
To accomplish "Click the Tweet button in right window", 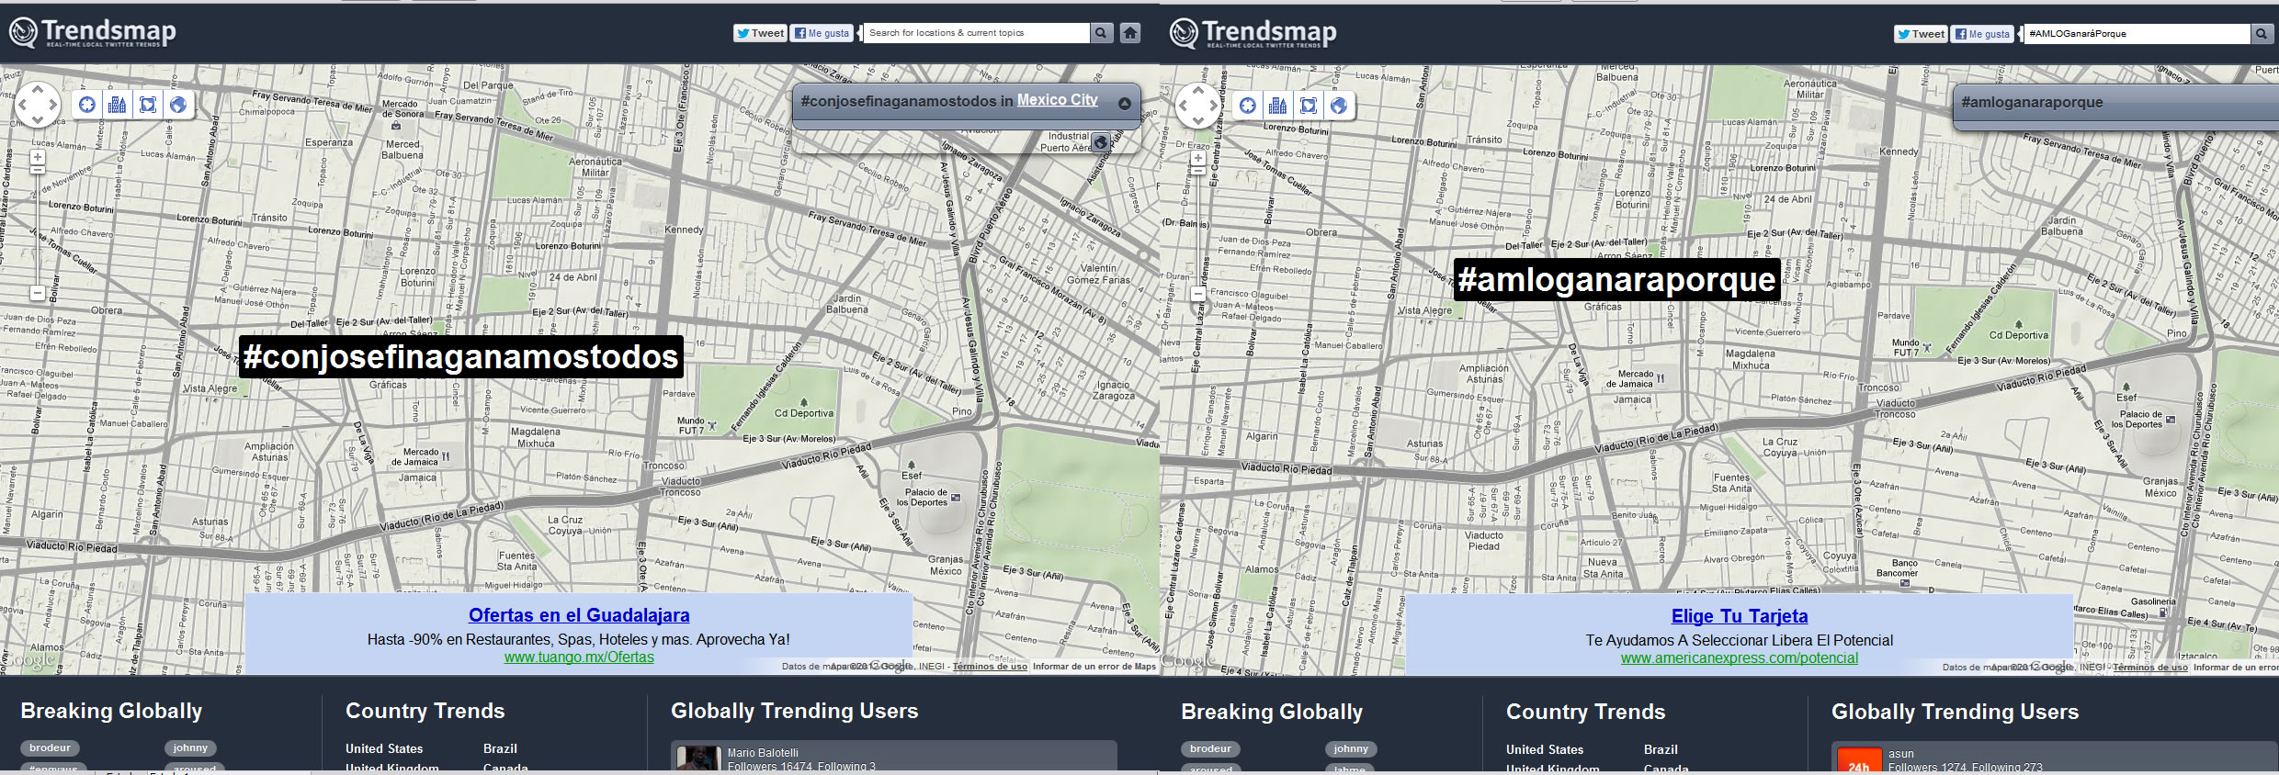I will click(1921, 34).
